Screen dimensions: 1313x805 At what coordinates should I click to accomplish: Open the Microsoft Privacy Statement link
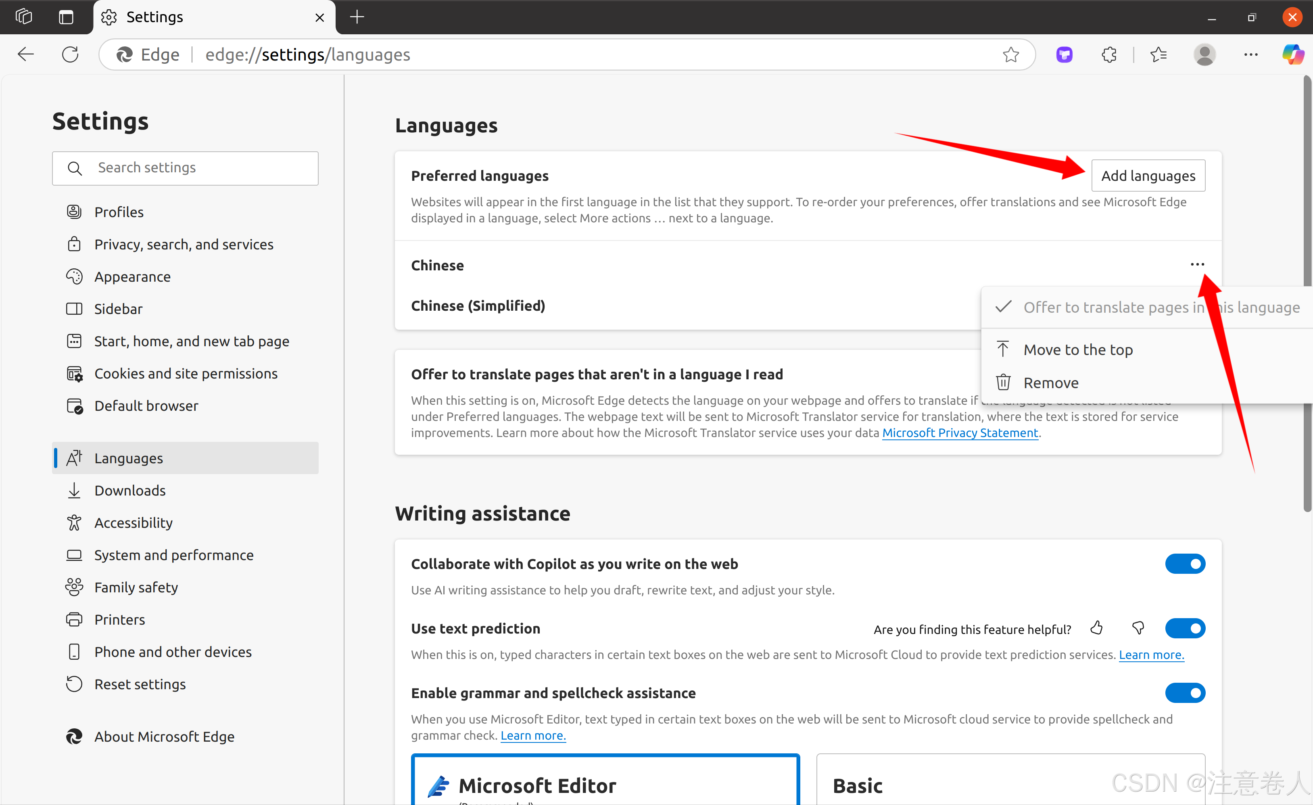point(960,432)
